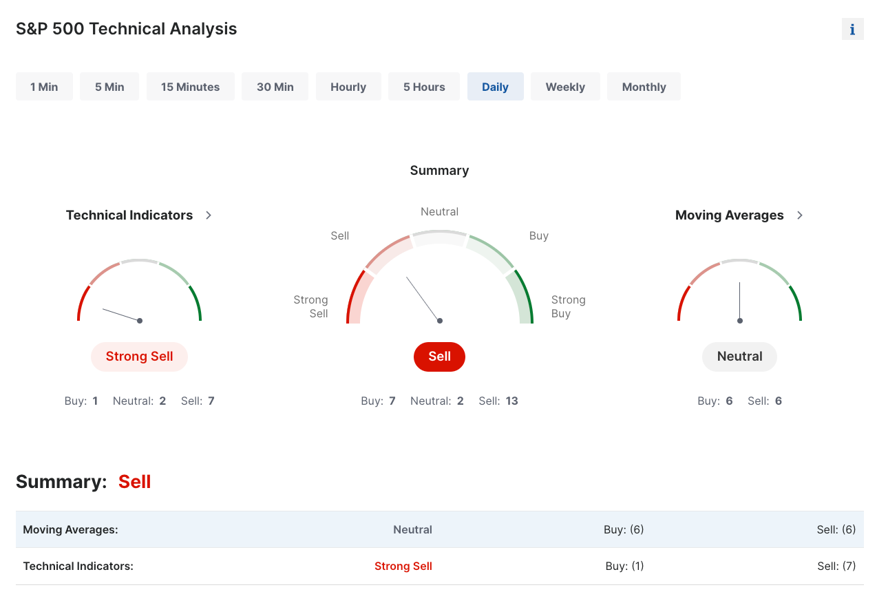The height and width of the screenshot is (614, 877).
Task: Open the info icon at top right
Action: [x=852, y=29]
